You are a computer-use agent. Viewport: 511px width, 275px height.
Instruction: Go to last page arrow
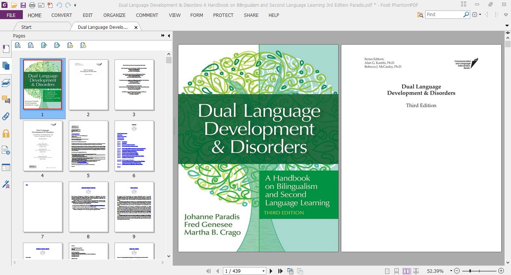(x=280, y=271)
